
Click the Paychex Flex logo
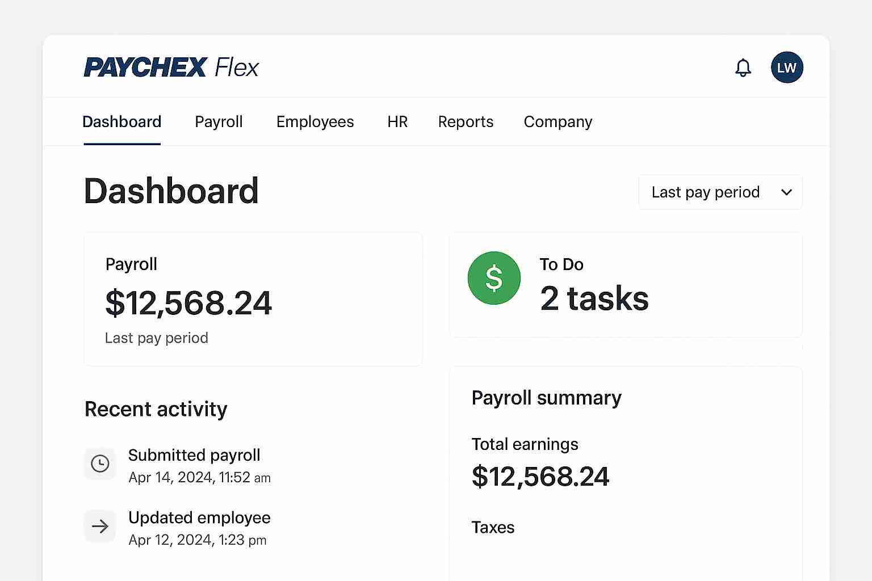tap(171, 67)
